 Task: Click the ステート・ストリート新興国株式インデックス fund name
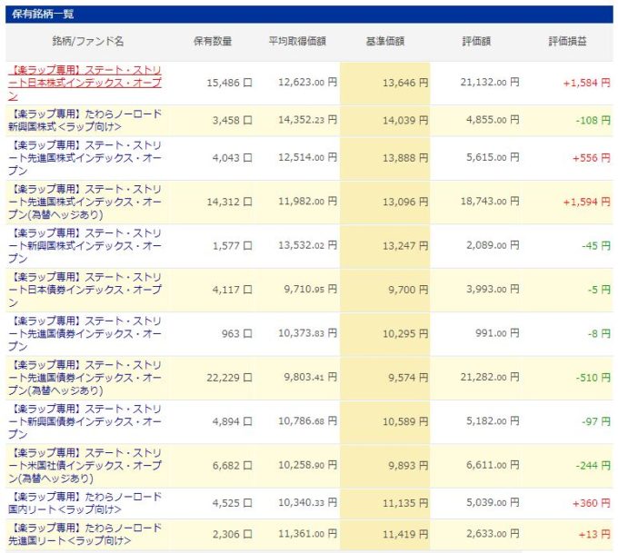(x=85, y=246)
